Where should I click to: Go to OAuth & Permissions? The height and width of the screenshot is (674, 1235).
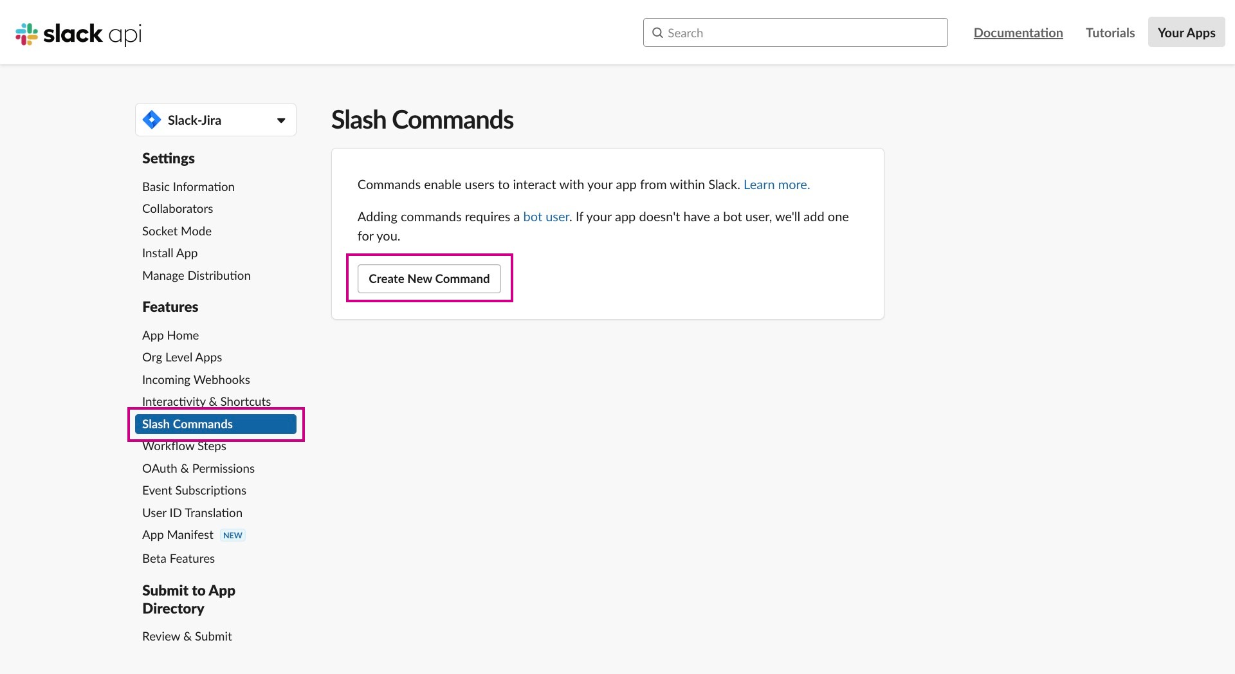198,468
